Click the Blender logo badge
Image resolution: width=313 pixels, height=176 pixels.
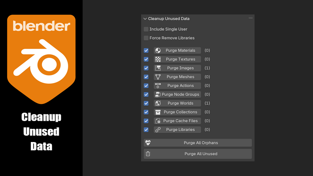point(41,59)
